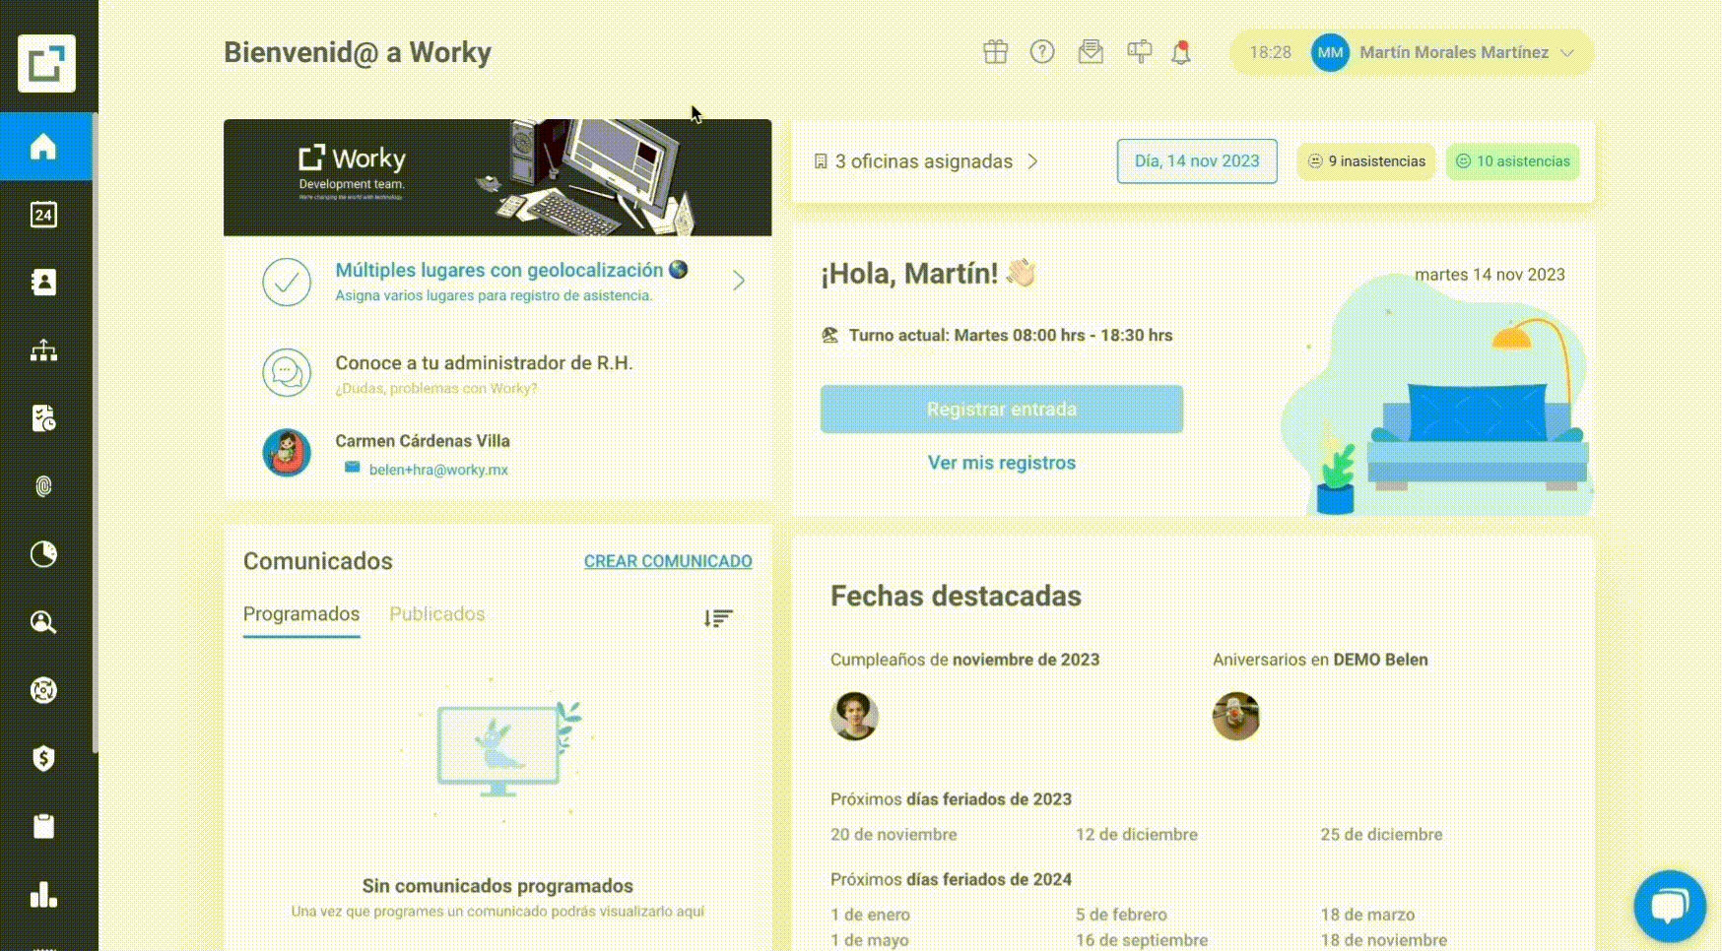Open the person search sidebar icon
The width and height of the screenshot is (1722, 951).
point(43,622)
